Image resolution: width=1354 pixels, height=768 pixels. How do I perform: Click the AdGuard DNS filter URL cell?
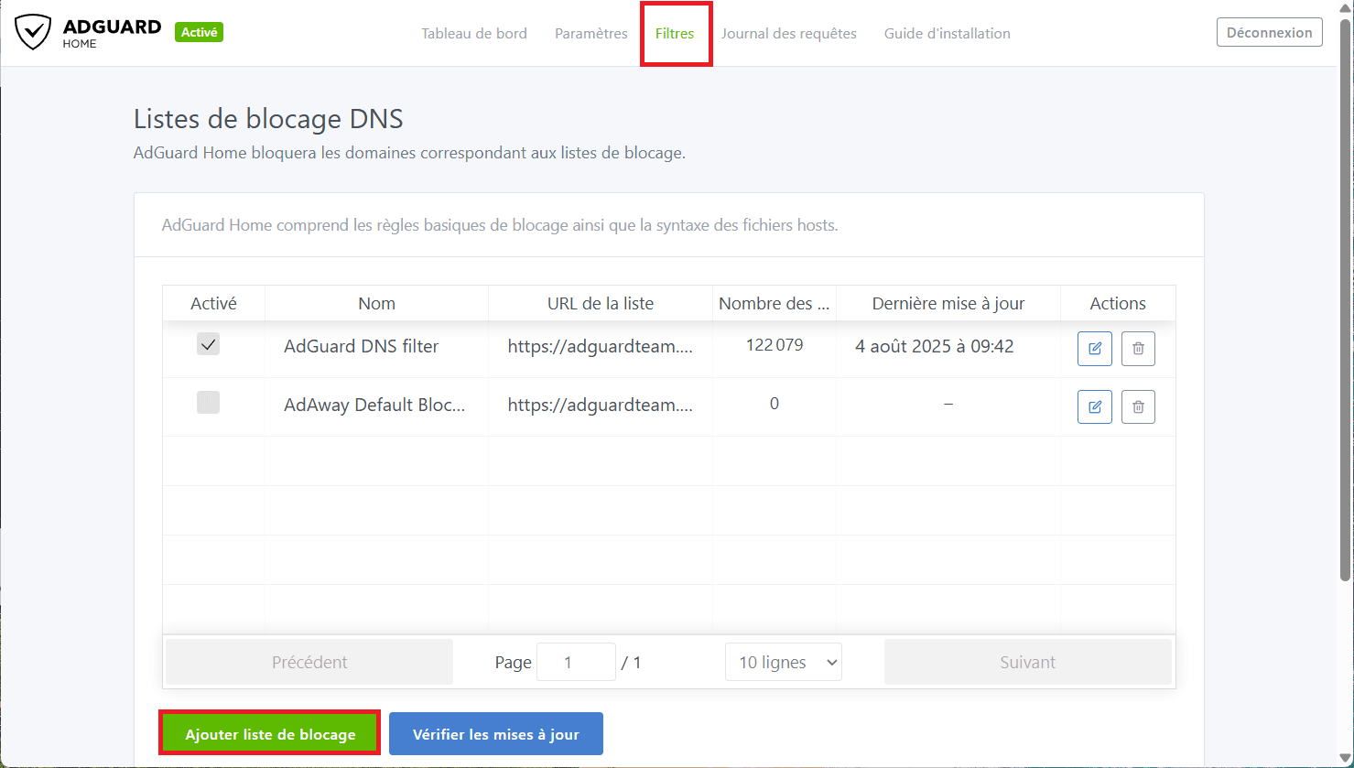[601, 346]
